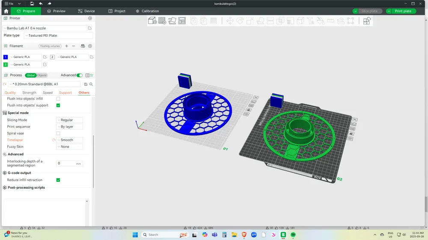Switch to the Calibration tab
The image size is (428, 240).
click(x=147, y=11)
